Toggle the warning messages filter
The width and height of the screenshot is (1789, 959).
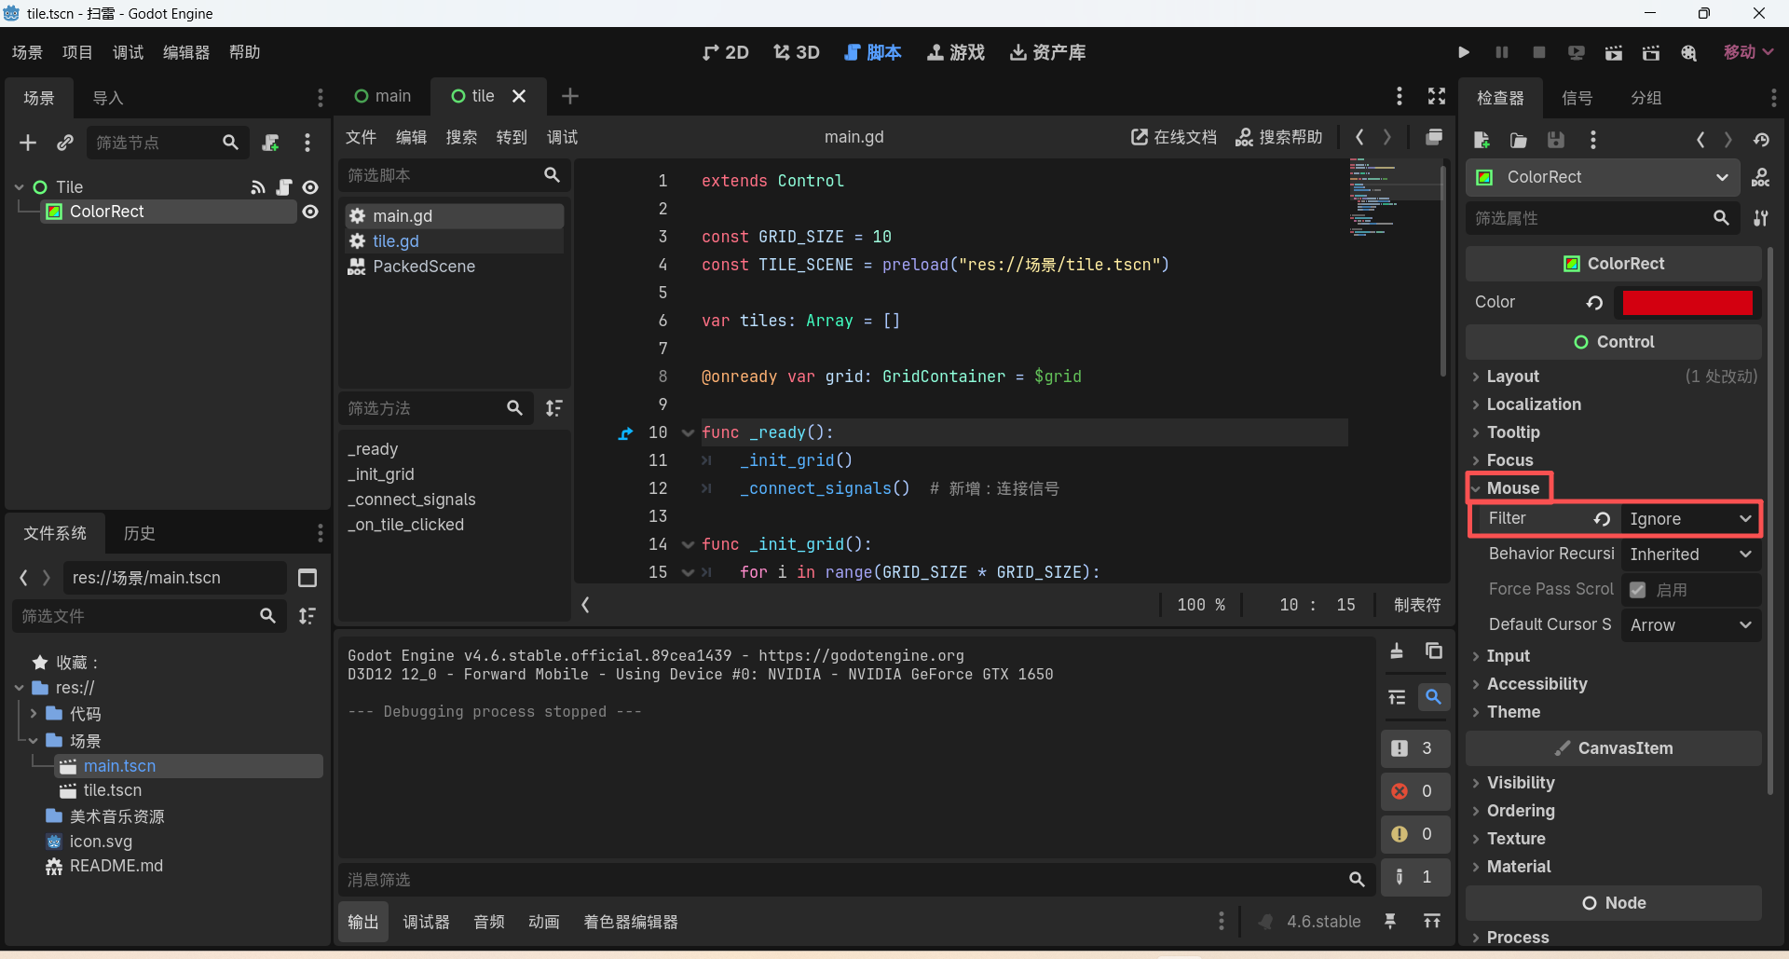pos(1414,834)
